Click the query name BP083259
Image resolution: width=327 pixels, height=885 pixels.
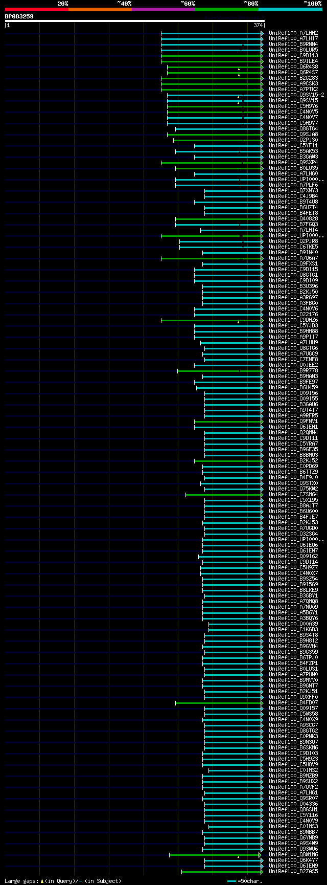tap(19, 16)
